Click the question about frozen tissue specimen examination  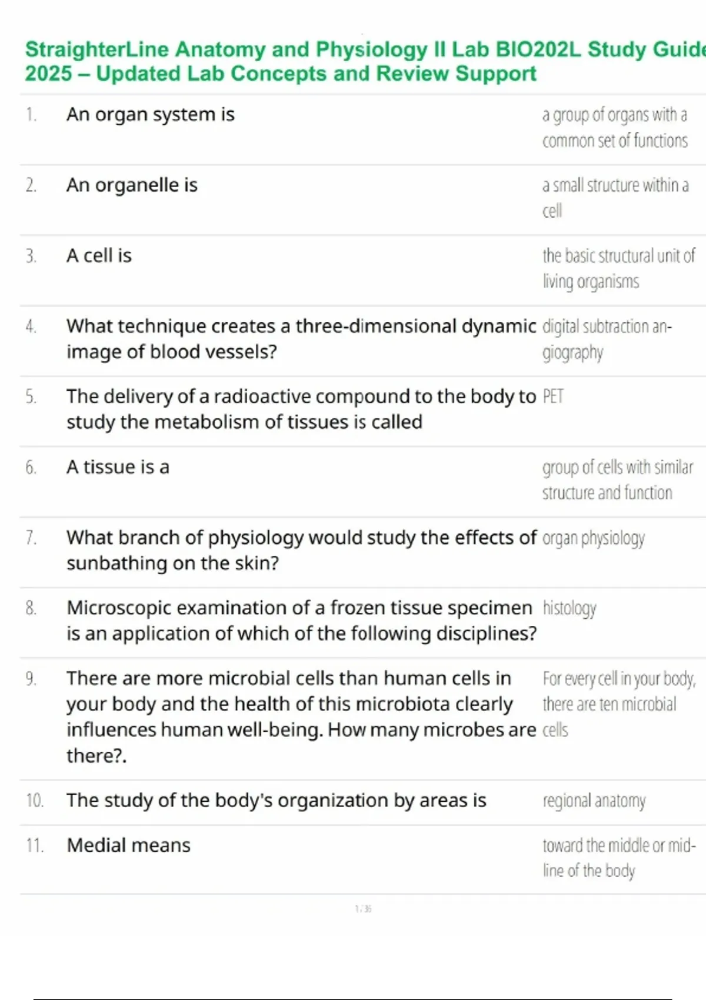pyautogui.click(x=301, y=621)
